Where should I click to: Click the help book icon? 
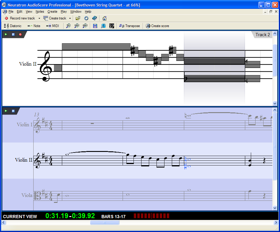coord(94,18)
